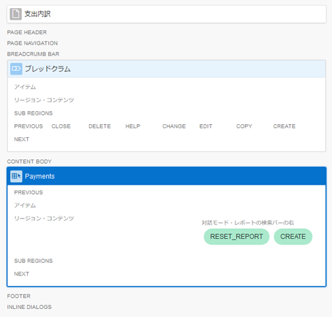
Task: Click the EDIT slot in breadcrumb region
Action: pyautogui.click(x=206, y=126)
